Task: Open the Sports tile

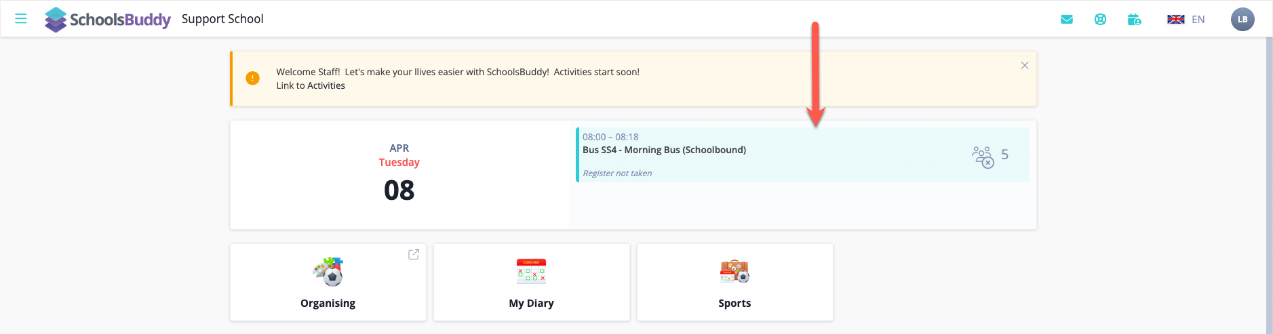Action: coord(735,283)
